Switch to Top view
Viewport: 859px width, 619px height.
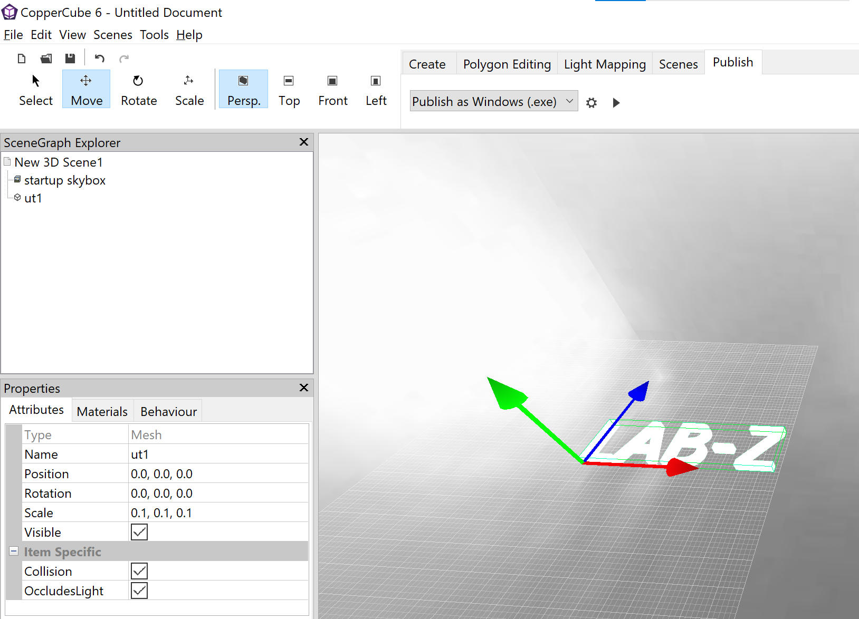click(289, 90)
